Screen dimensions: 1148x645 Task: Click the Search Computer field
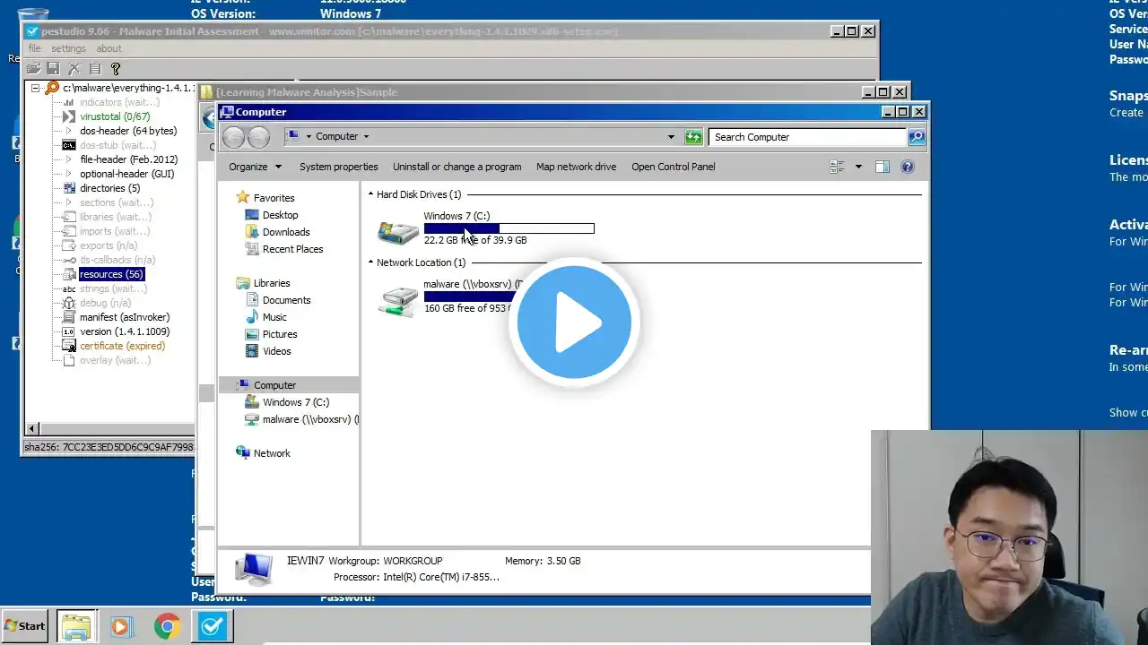click(x=808, y=137)
